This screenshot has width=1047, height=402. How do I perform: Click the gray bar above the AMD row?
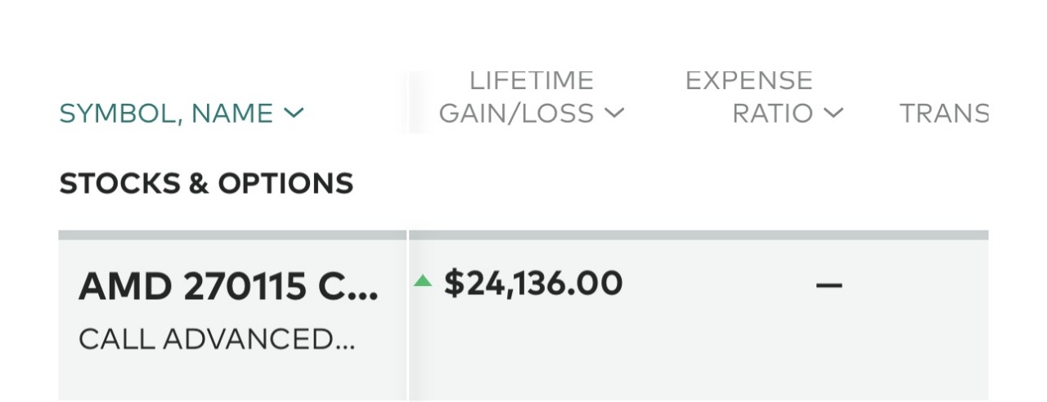coord(523,235)
